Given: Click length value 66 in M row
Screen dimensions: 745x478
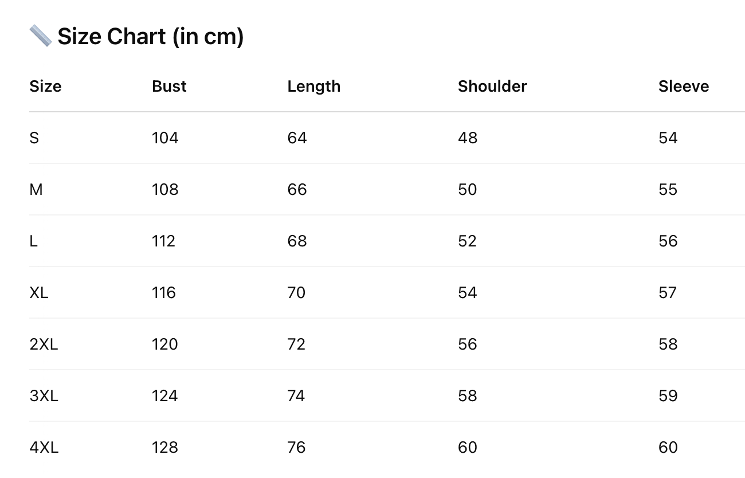Looking at the screenshot, I should click(x=297, y=190).
